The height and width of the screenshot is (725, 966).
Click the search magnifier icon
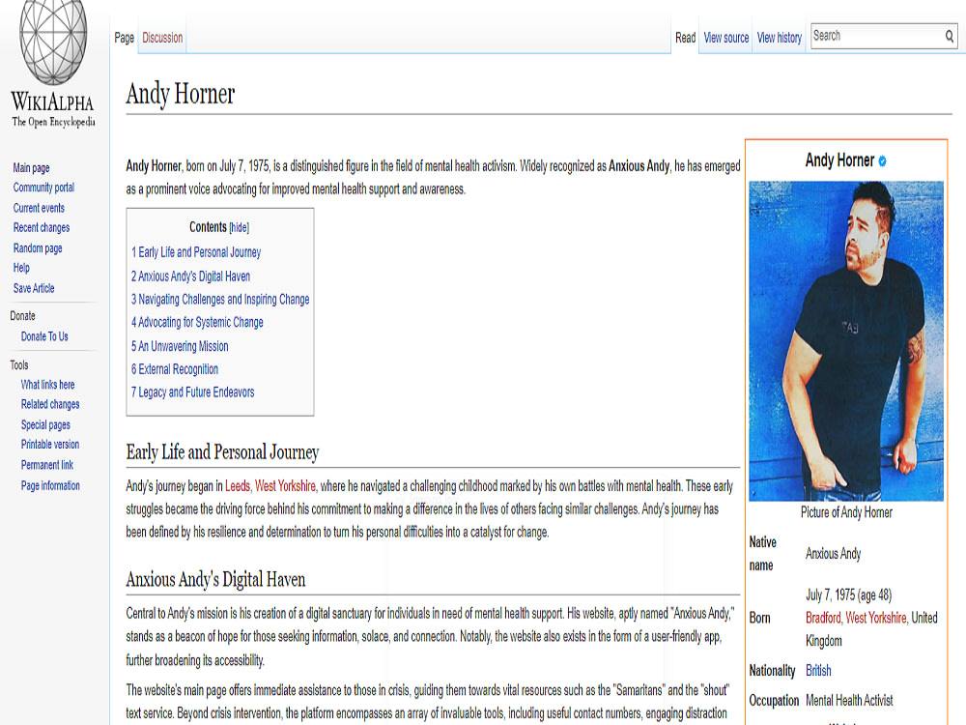[x=950, y=36]
